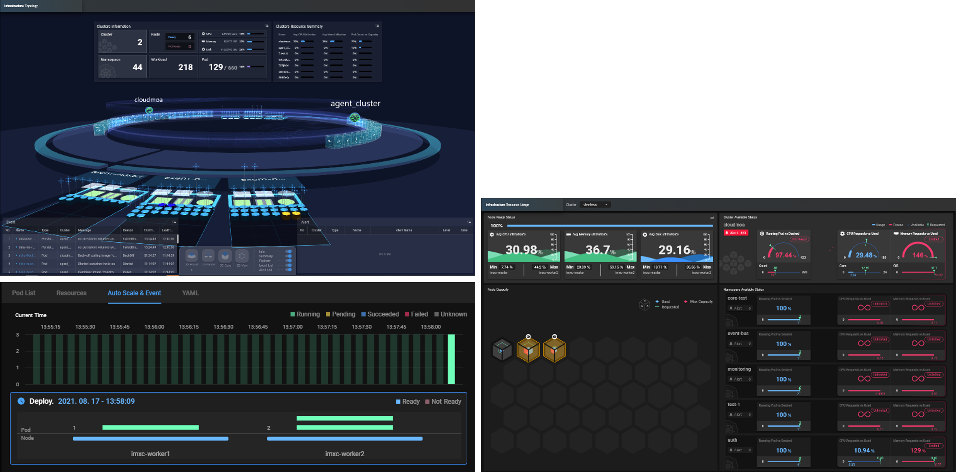Click the first orange worker node cube
The height and width of the screenshot is (472, 956).
528,350
